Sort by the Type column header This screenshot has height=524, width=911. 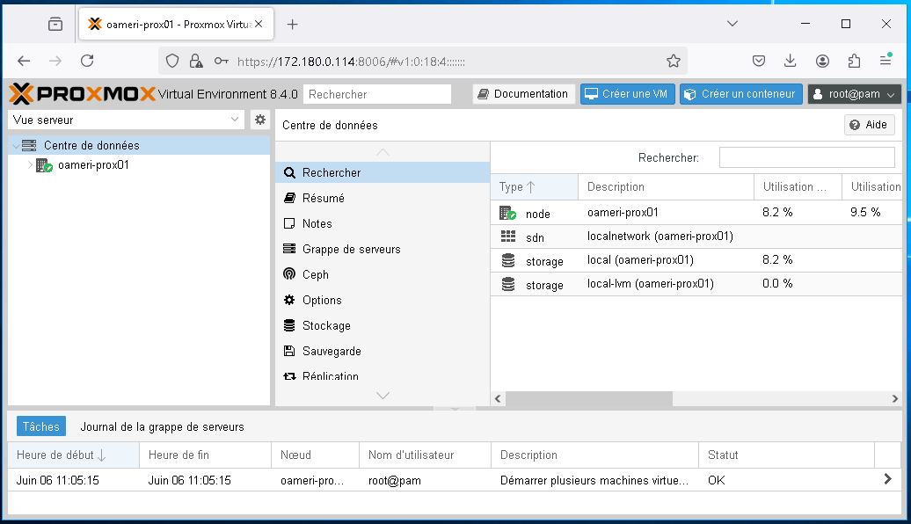click(x=534, y=187)
